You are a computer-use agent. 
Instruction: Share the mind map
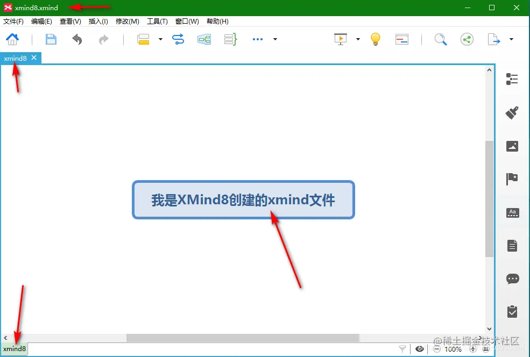pos(467,39)
